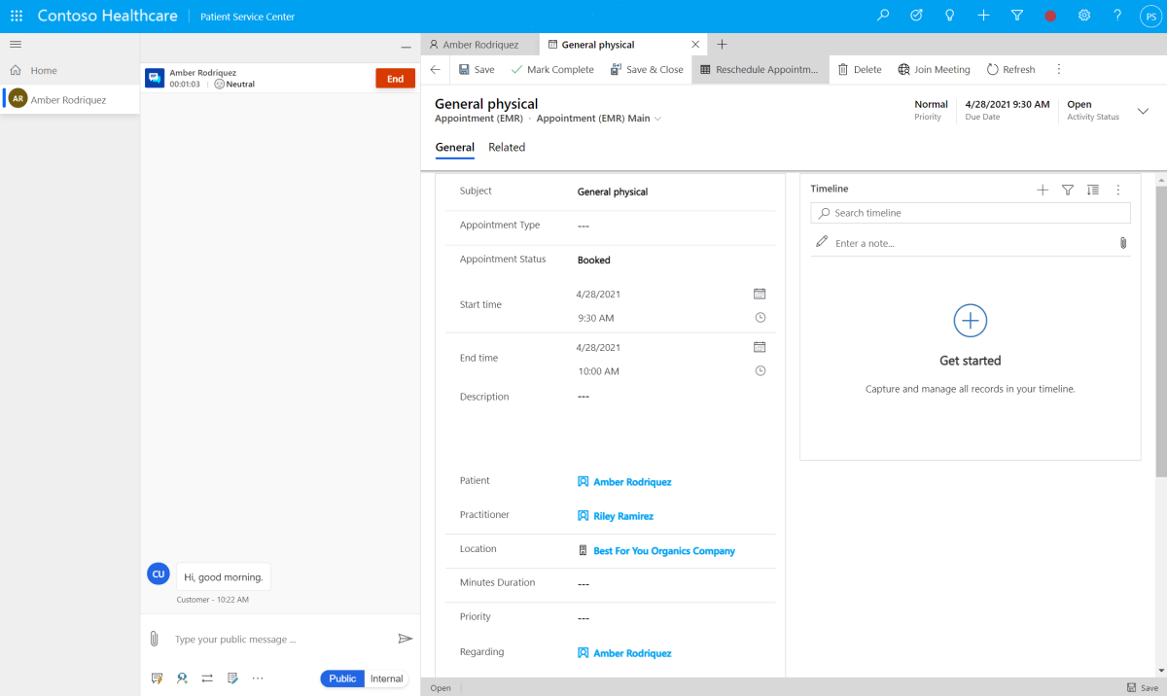Click Refresh in the command bar
The width and height of the screenshot is (1167, 696).
click(1010, 70)
